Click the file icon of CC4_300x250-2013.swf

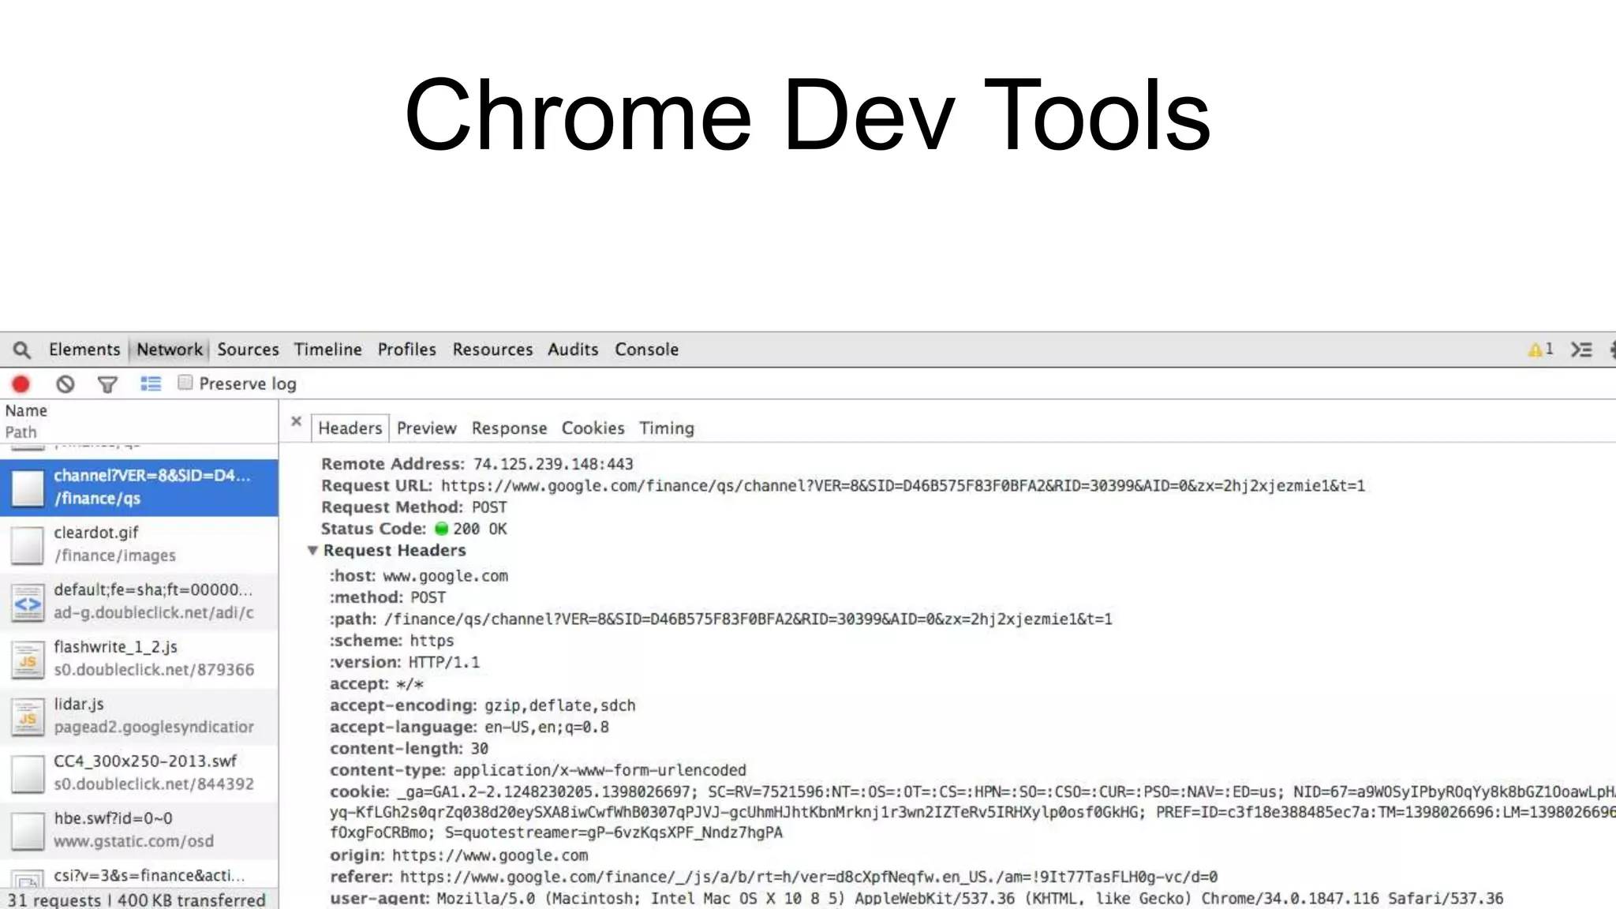[x=28, y=774]
